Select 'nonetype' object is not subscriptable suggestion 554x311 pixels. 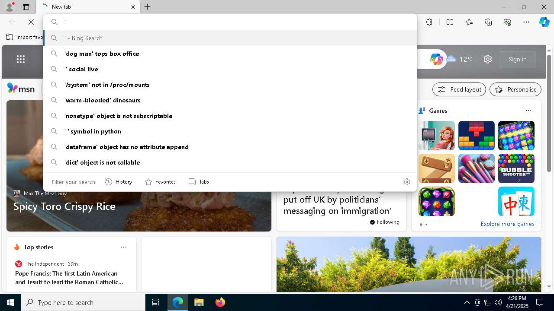click(230, 116)
